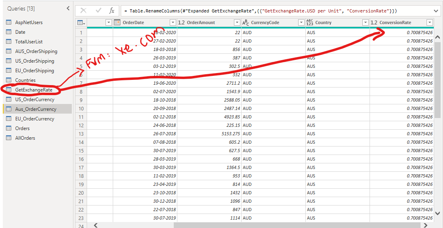The width and height of the screenshot is (443, 228).
Task: Open the ConversionRate column filter dropdown
Action: point(430,22)
